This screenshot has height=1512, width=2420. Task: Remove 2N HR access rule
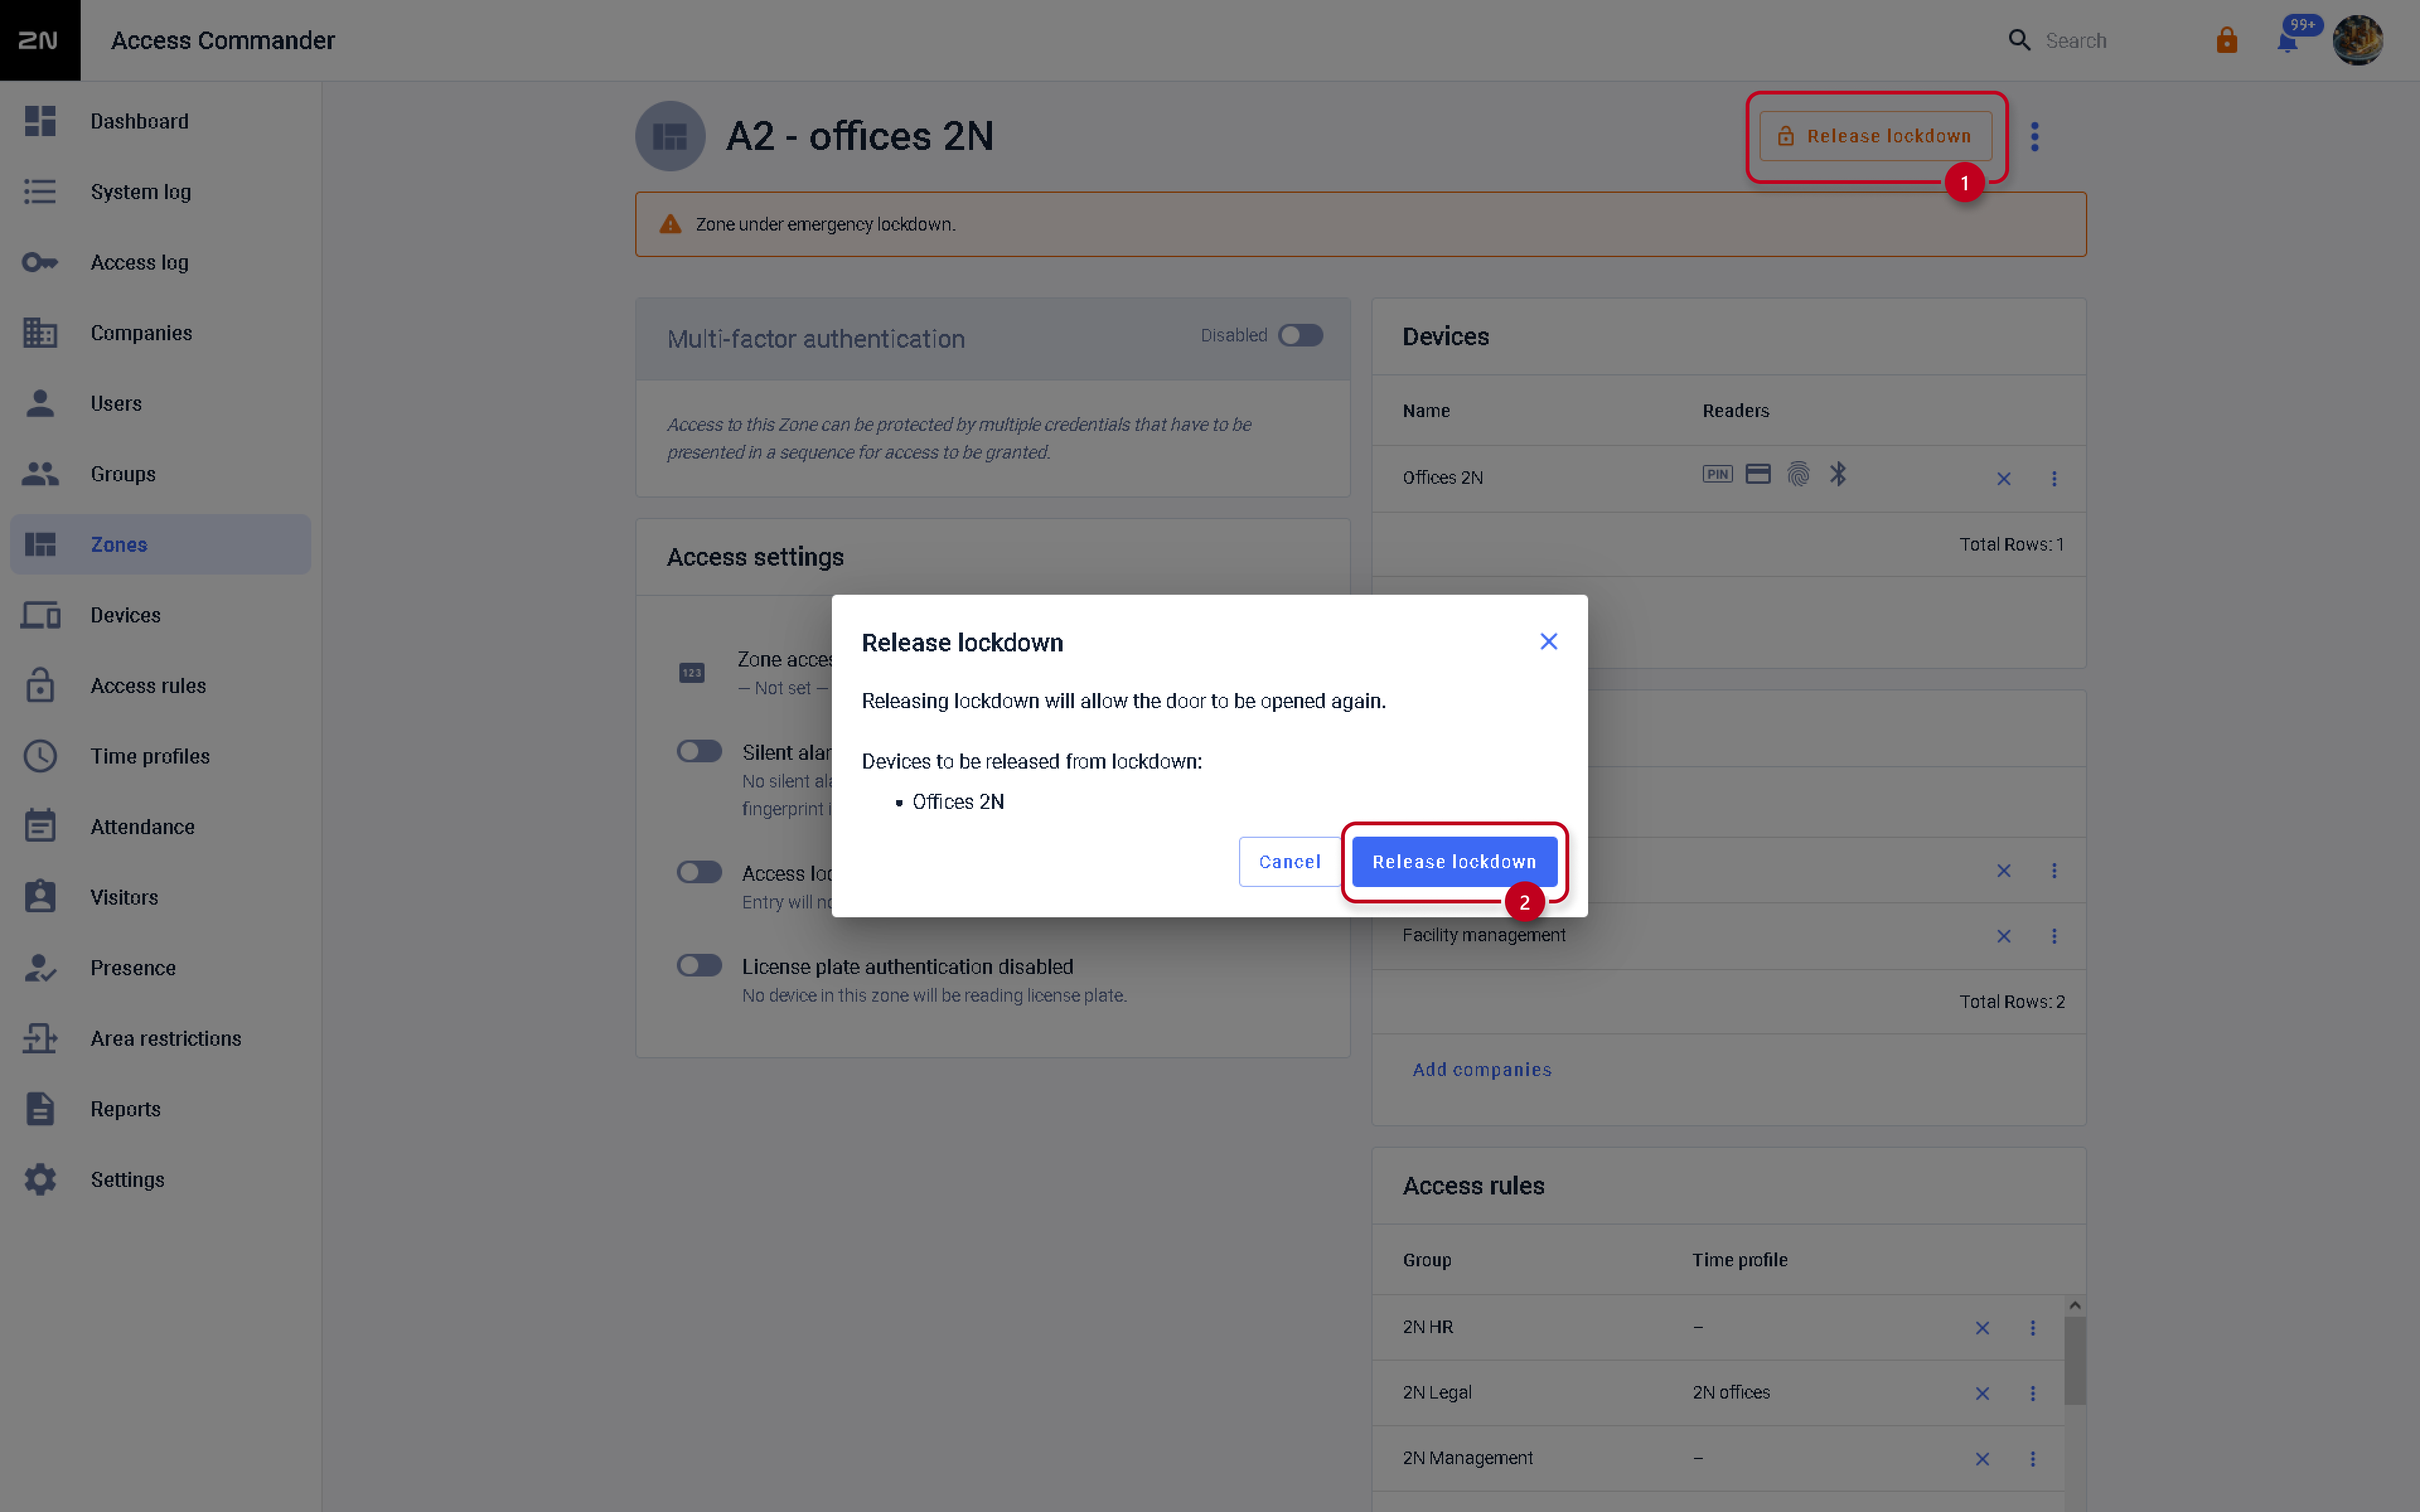point(1982,1328)
